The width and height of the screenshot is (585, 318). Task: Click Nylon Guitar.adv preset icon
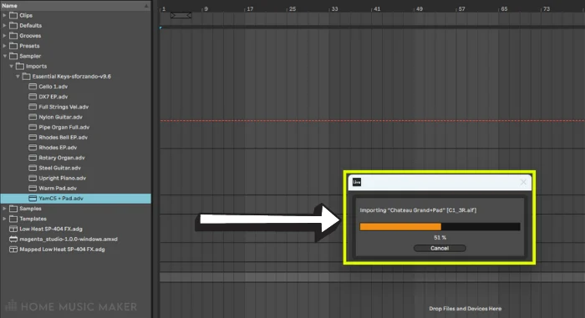click(33, 117)
